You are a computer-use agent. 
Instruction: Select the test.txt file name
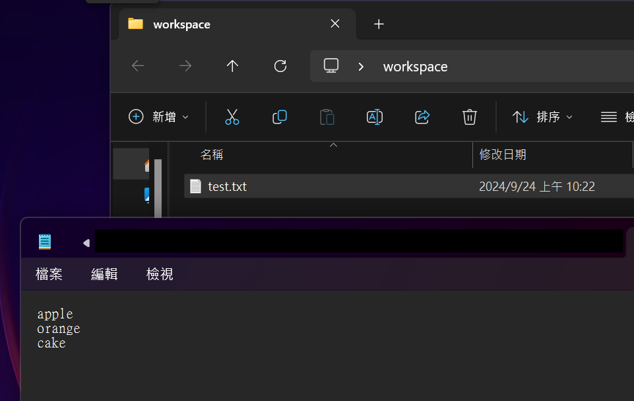[x=227, y=186]
